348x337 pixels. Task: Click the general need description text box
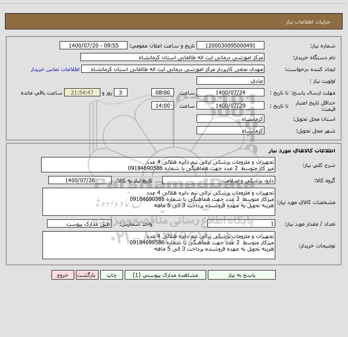pyautogui.click(x=158, y=165)
